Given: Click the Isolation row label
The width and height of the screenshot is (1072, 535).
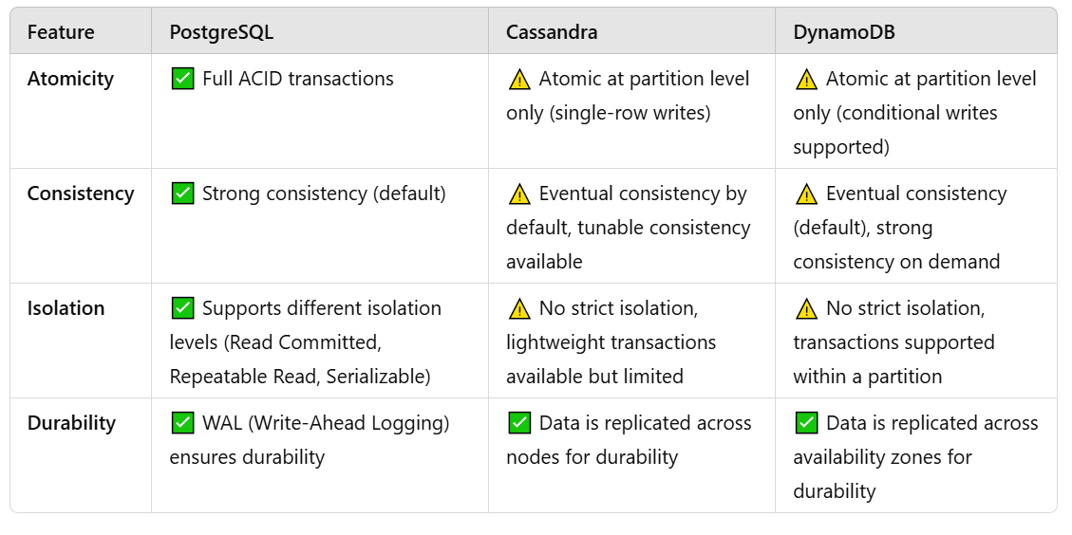Looking at the screenshot, I should pyautogui.click(x=66, y=308).
